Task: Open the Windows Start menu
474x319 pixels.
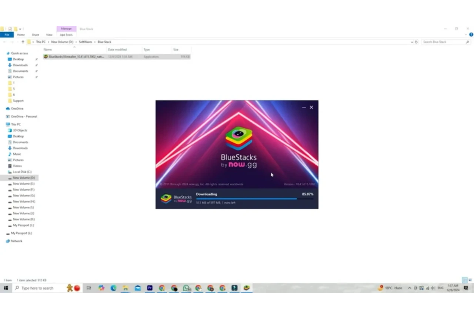Action: tap(6, 288)
